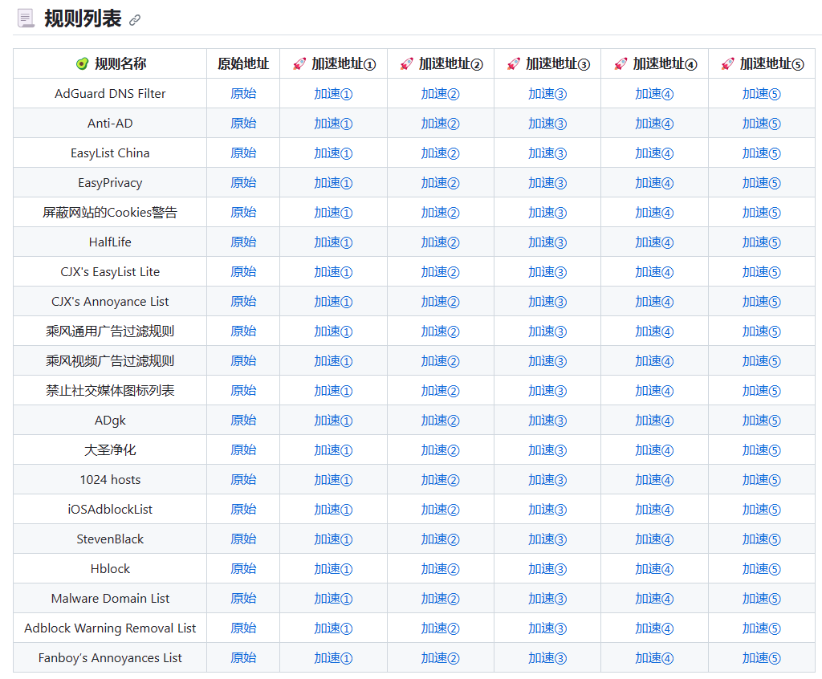Viewport: 822px width, 679px height.
Task: Open 加速① link for Hblock
Action: coord(333,569)
